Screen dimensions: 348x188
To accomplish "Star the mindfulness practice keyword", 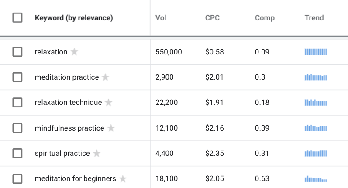I will coord(111,128).
